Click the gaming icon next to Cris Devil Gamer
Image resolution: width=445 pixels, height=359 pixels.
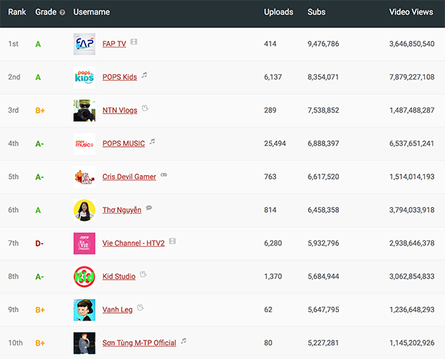[x=164, y=175]
